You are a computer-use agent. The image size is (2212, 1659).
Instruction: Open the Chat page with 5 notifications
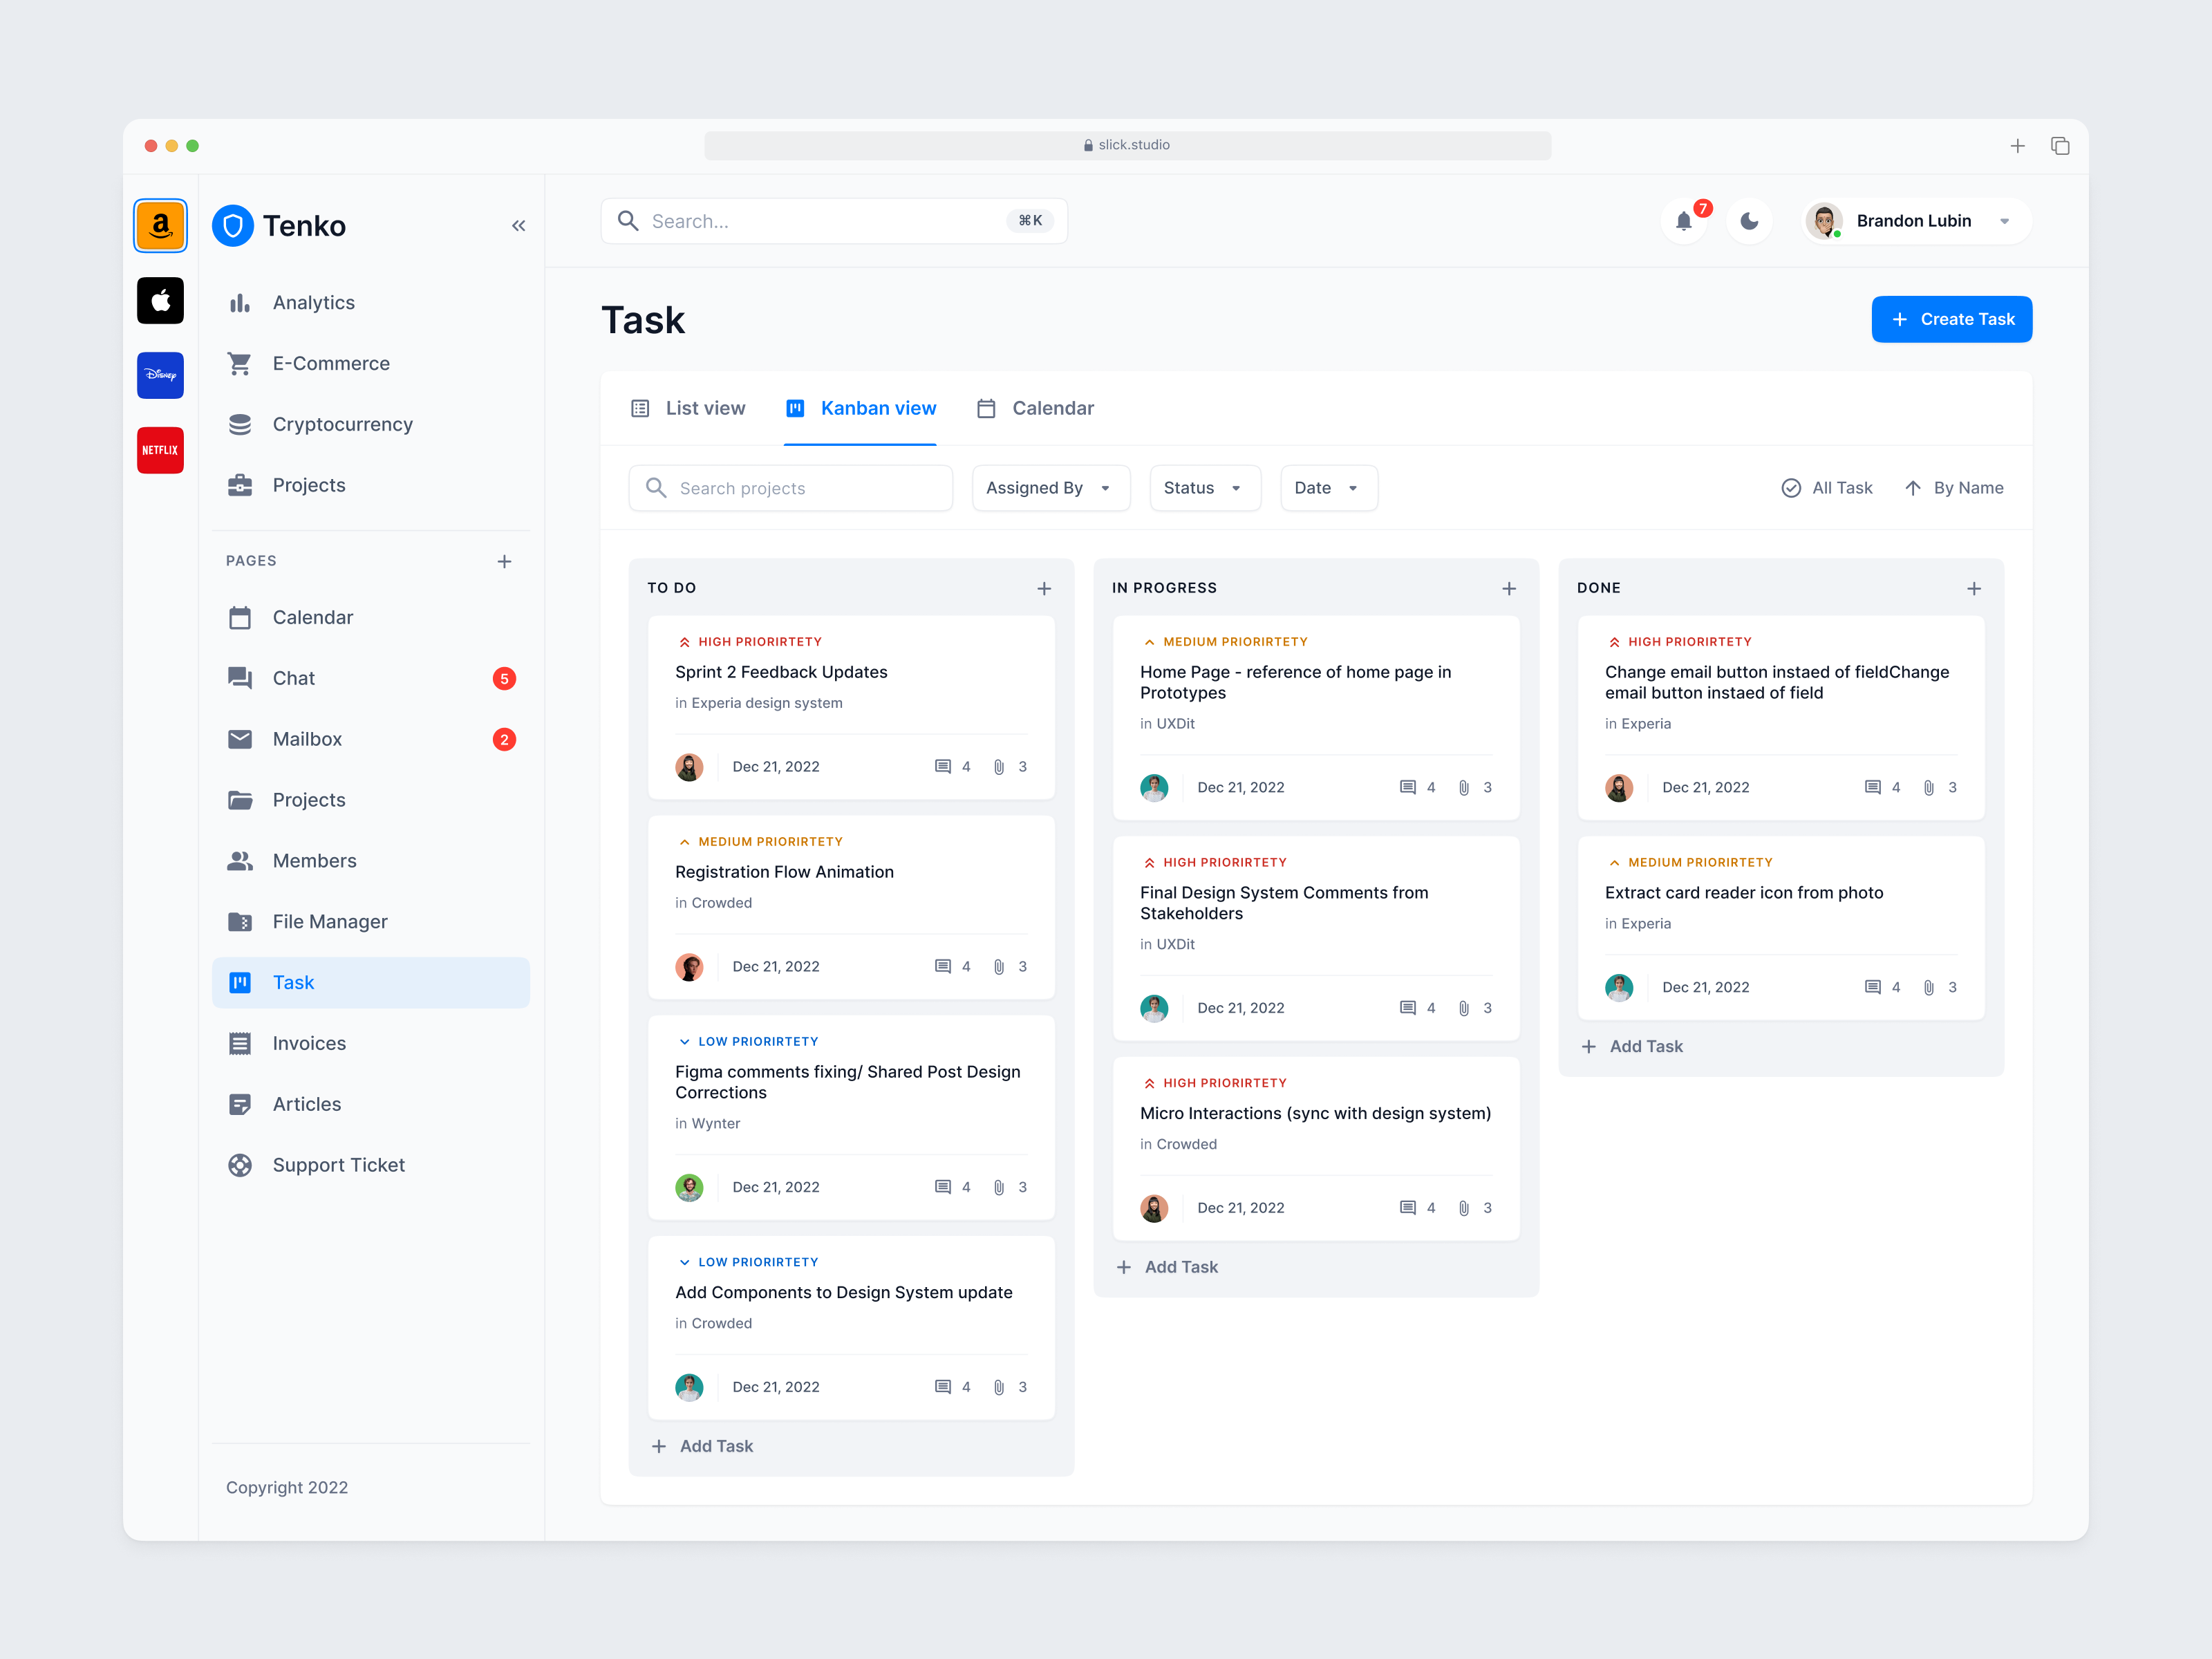click(x=293, y=678)
